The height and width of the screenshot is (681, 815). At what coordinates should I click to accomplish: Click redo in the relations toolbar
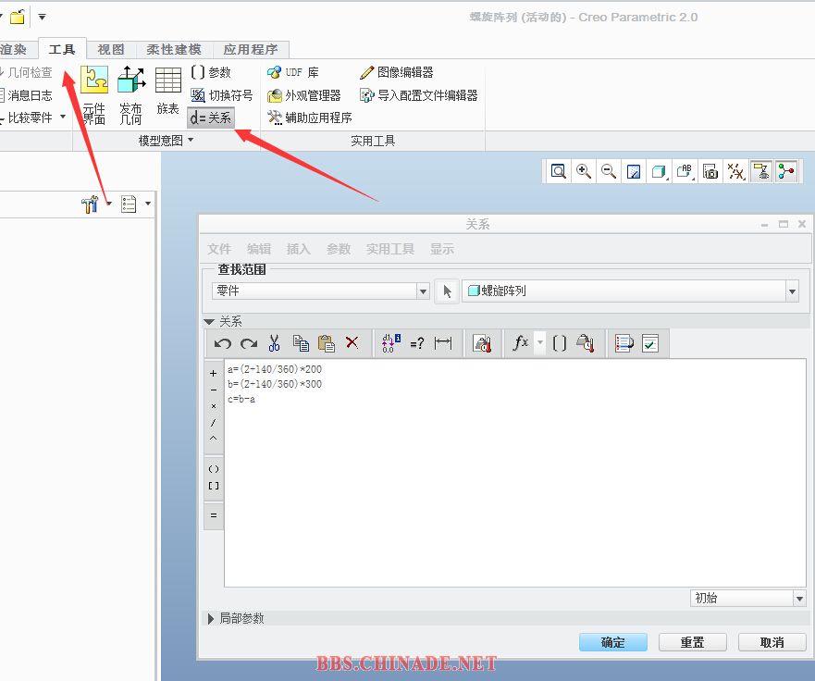coord(249,343)
